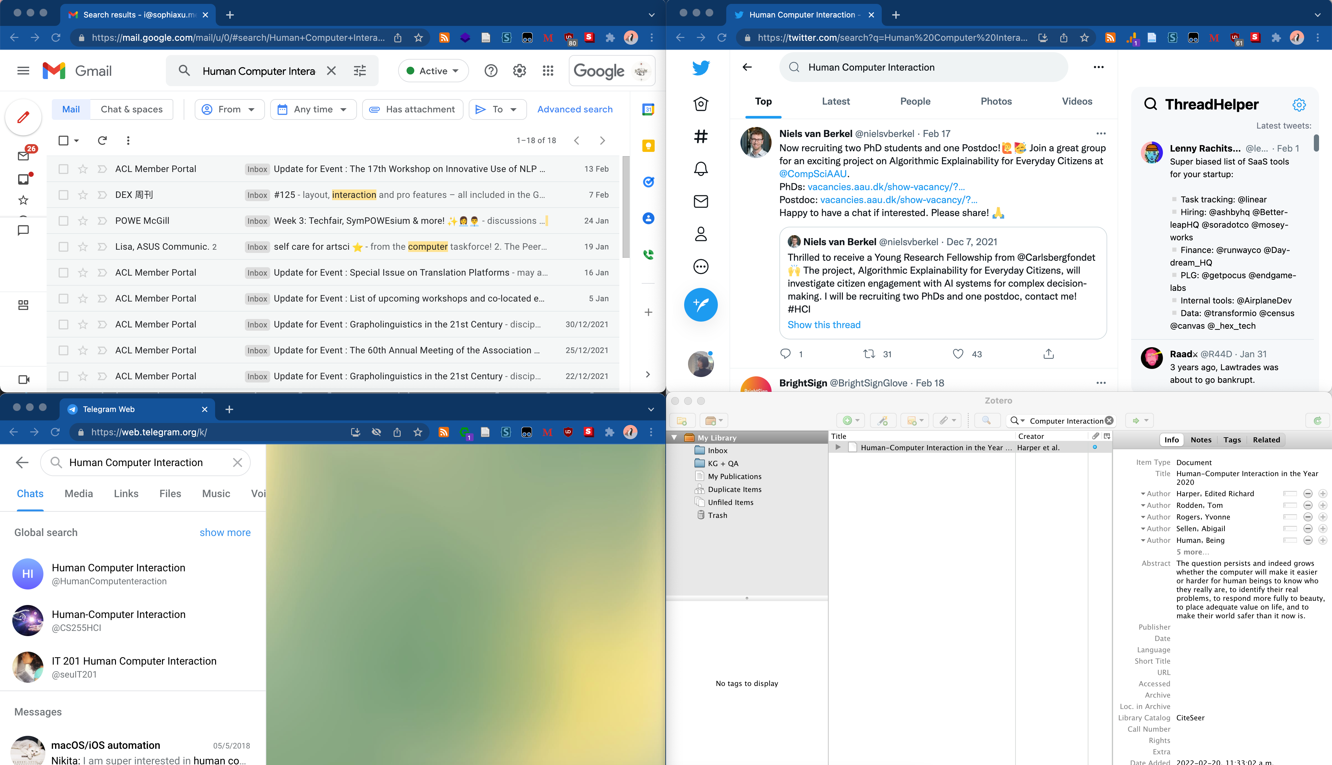This screenshot has height=765, width=1332.
Task: Check the DEX 周刊 email checkbox
Action: (63, 195)
